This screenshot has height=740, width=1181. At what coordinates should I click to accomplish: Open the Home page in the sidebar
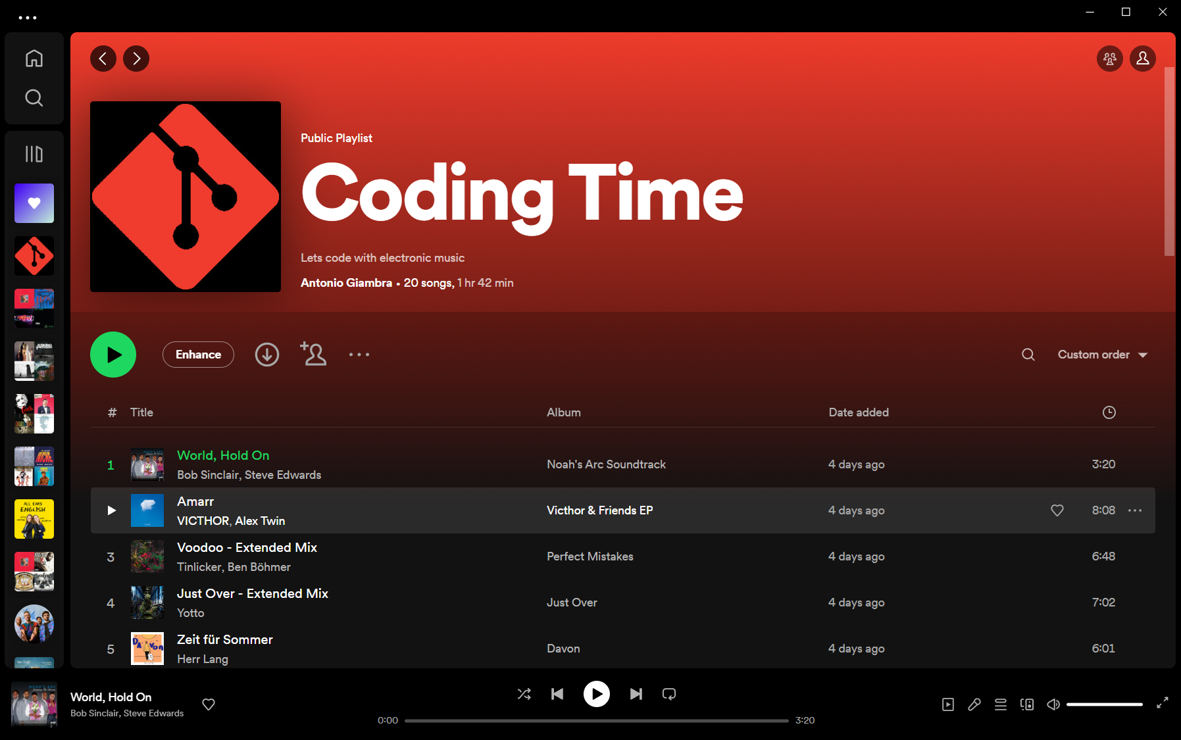[34, 59]
